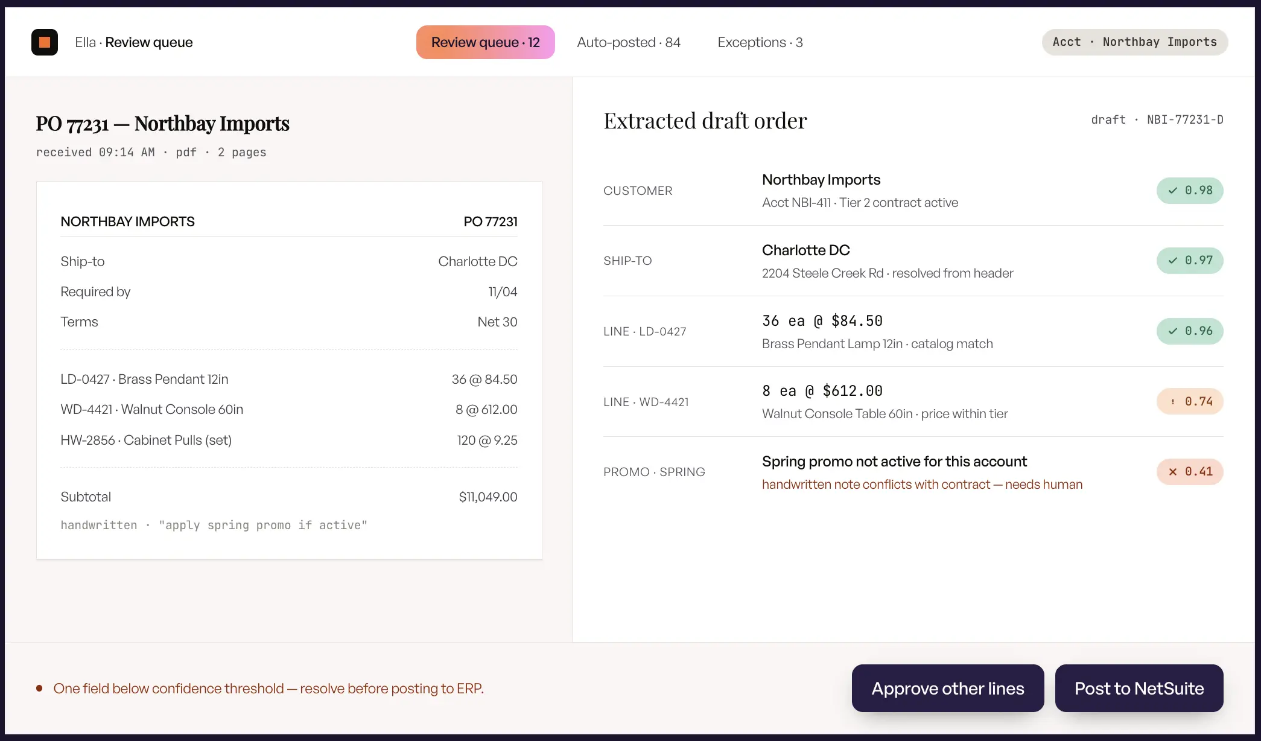
Task: Click the LINE · WD-4421 field label
Action: pyautogui.click(x=646, y=402)
